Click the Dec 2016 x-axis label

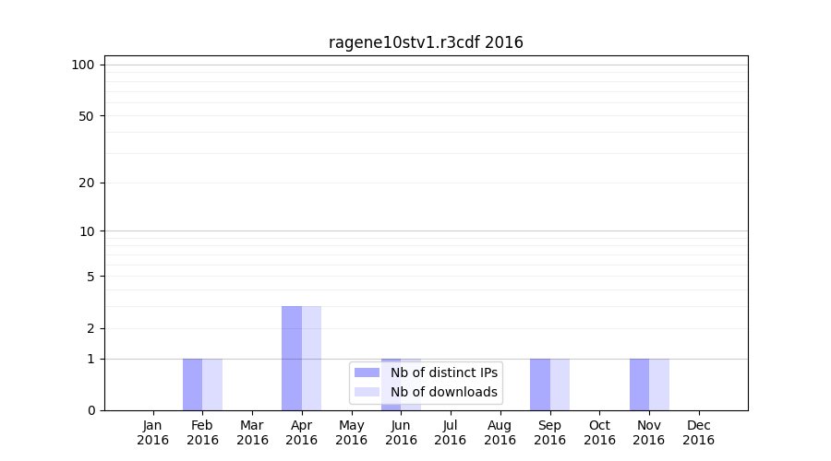tap(698, 432)
